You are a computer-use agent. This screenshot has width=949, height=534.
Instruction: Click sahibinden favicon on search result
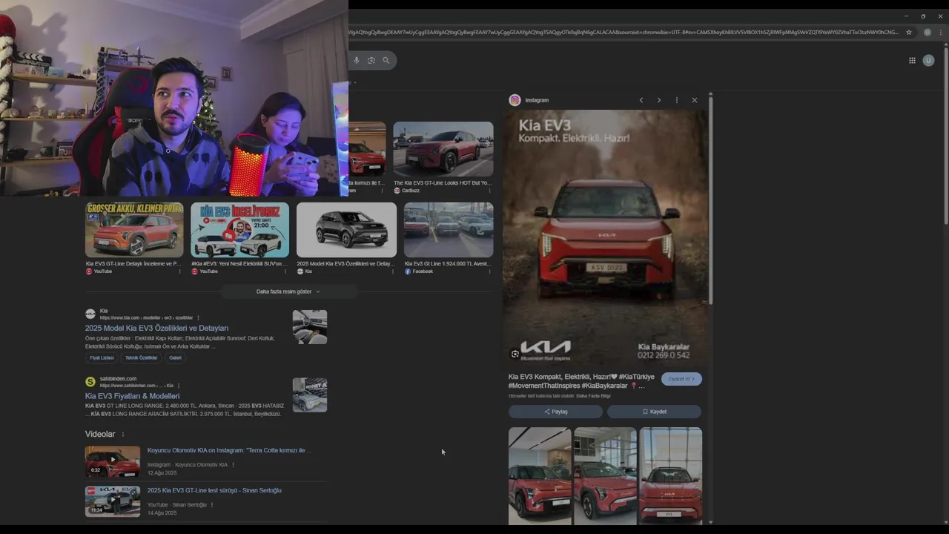pos(90,382)
